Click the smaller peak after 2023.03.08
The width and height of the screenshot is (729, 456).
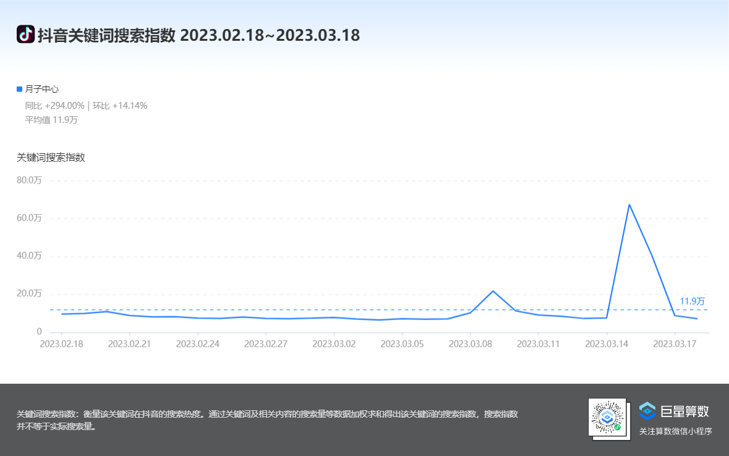(x=493, y=291)
